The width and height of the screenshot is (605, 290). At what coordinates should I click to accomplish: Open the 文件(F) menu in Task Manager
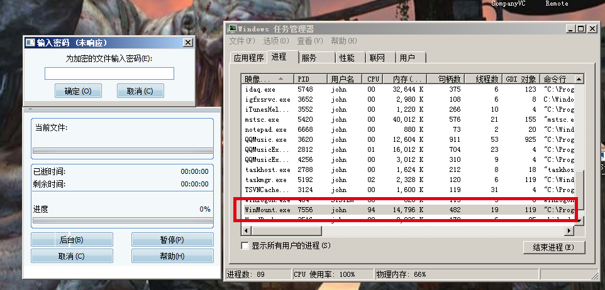click(x=242, y=41)
